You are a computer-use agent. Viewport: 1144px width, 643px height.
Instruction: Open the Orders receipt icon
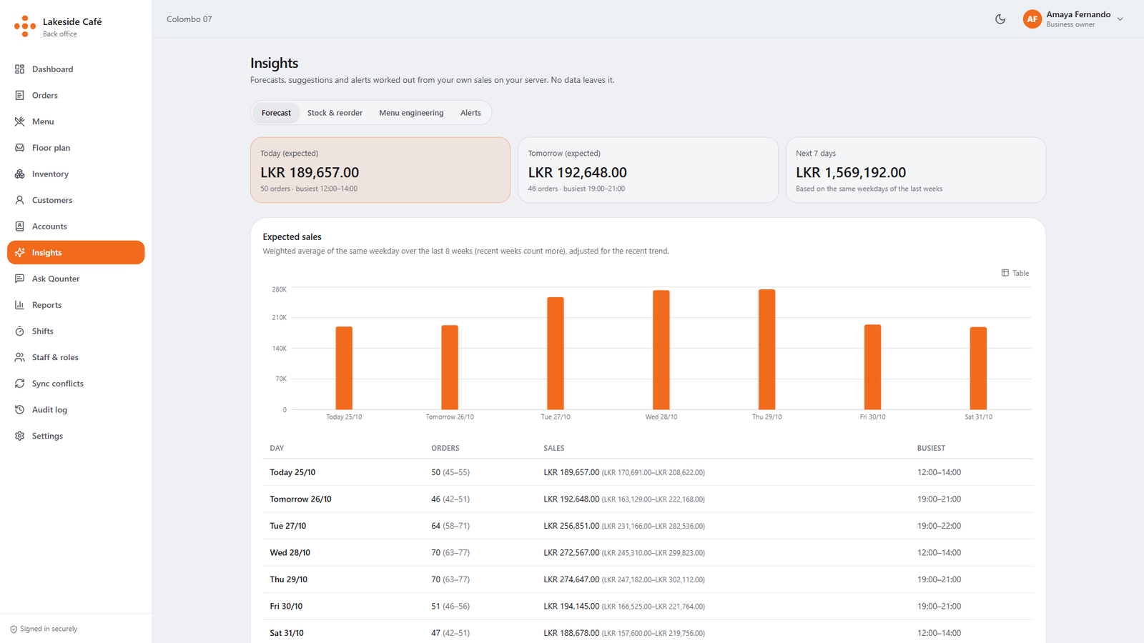pyautogui.click(x=19, y=95)
